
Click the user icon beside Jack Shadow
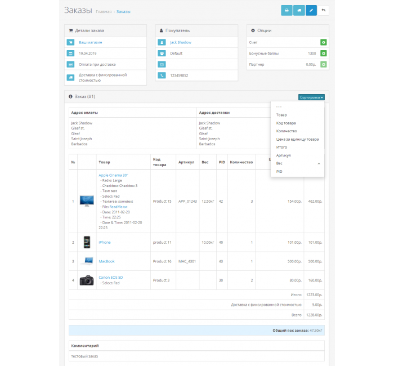tap(162, 42)
